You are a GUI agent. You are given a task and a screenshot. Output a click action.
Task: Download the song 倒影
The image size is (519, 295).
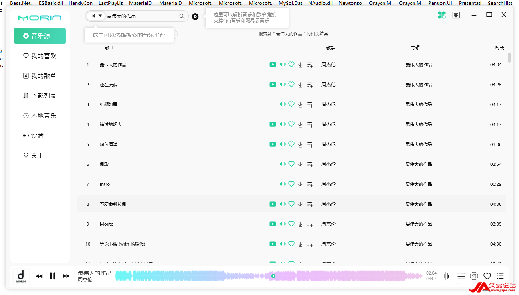tap(300, 164)
